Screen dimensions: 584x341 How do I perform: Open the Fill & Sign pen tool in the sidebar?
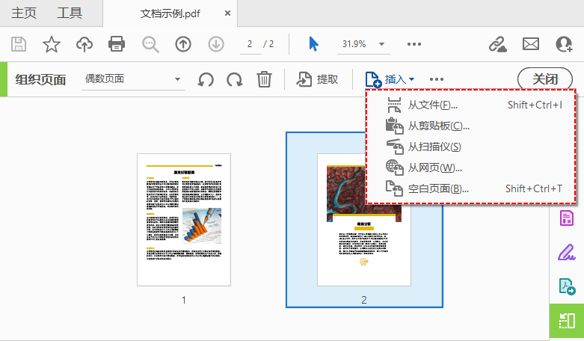[x=567, y=252]
